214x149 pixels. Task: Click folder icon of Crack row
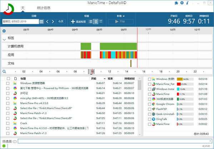[15, 123]
